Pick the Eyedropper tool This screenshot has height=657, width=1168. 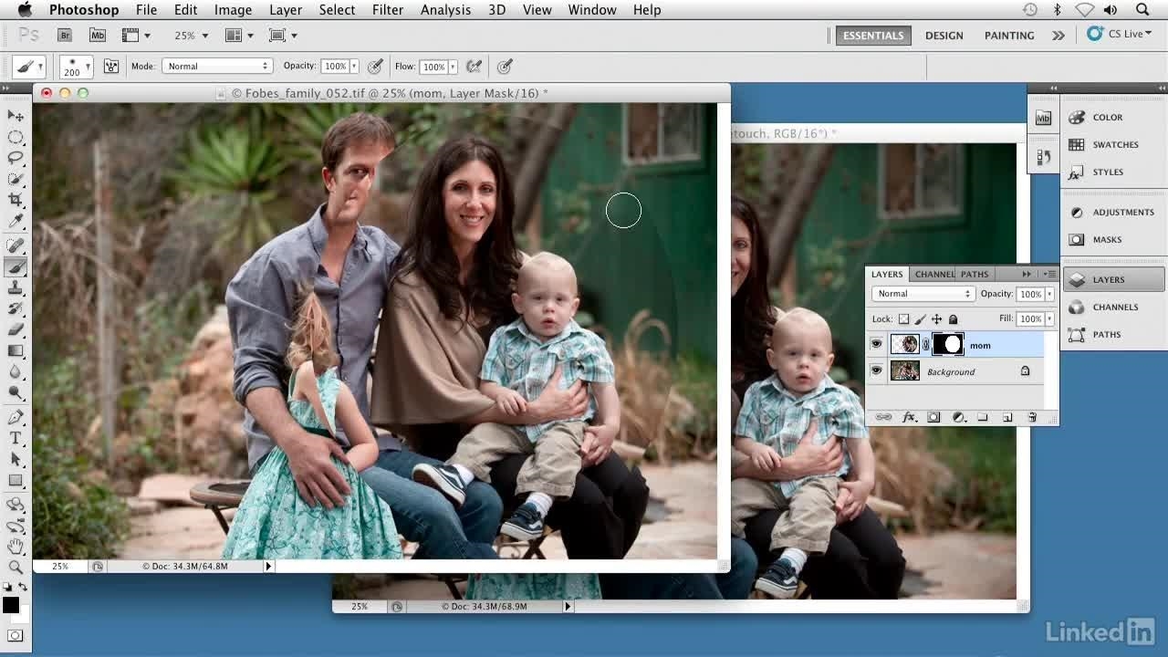coord(16,223)
